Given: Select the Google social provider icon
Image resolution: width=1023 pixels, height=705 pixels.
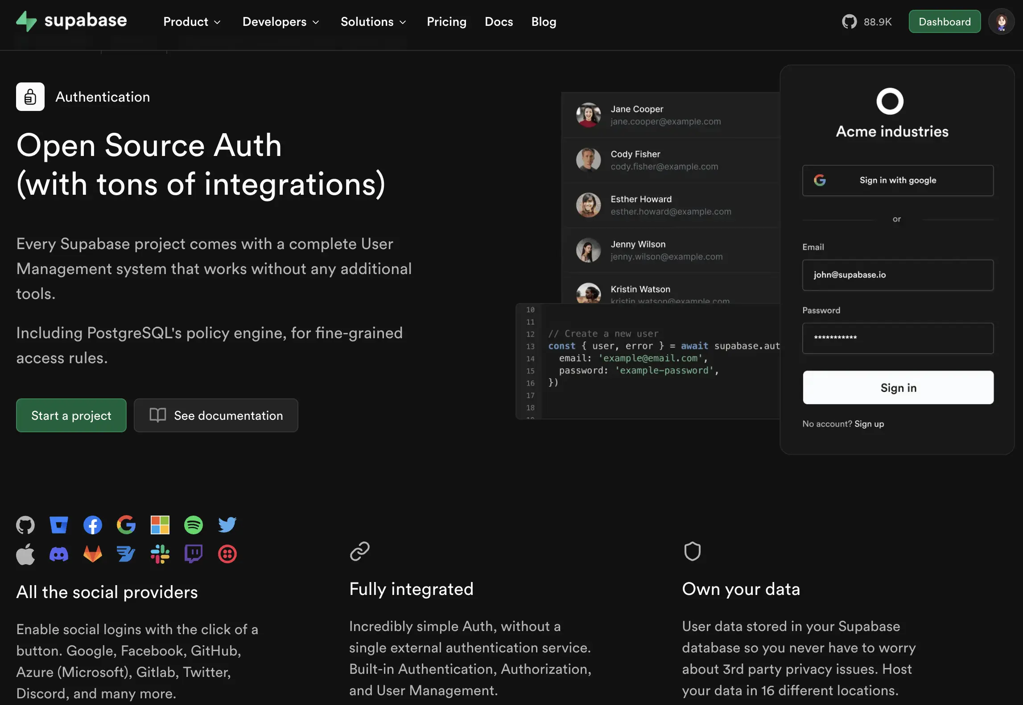Looking at the screenshot, I should 126,525.
